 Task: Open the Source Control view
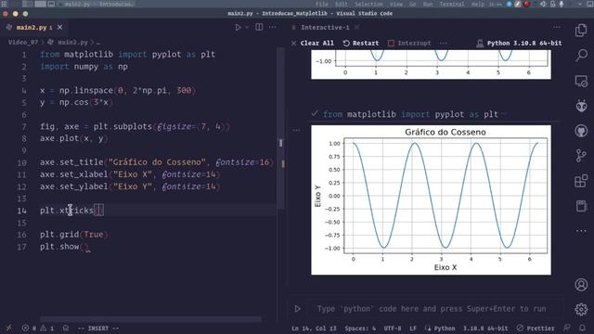tap(581, 156)
